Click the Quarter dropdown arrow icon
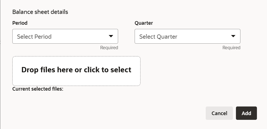Screen dimensions: 267x129 233,36
